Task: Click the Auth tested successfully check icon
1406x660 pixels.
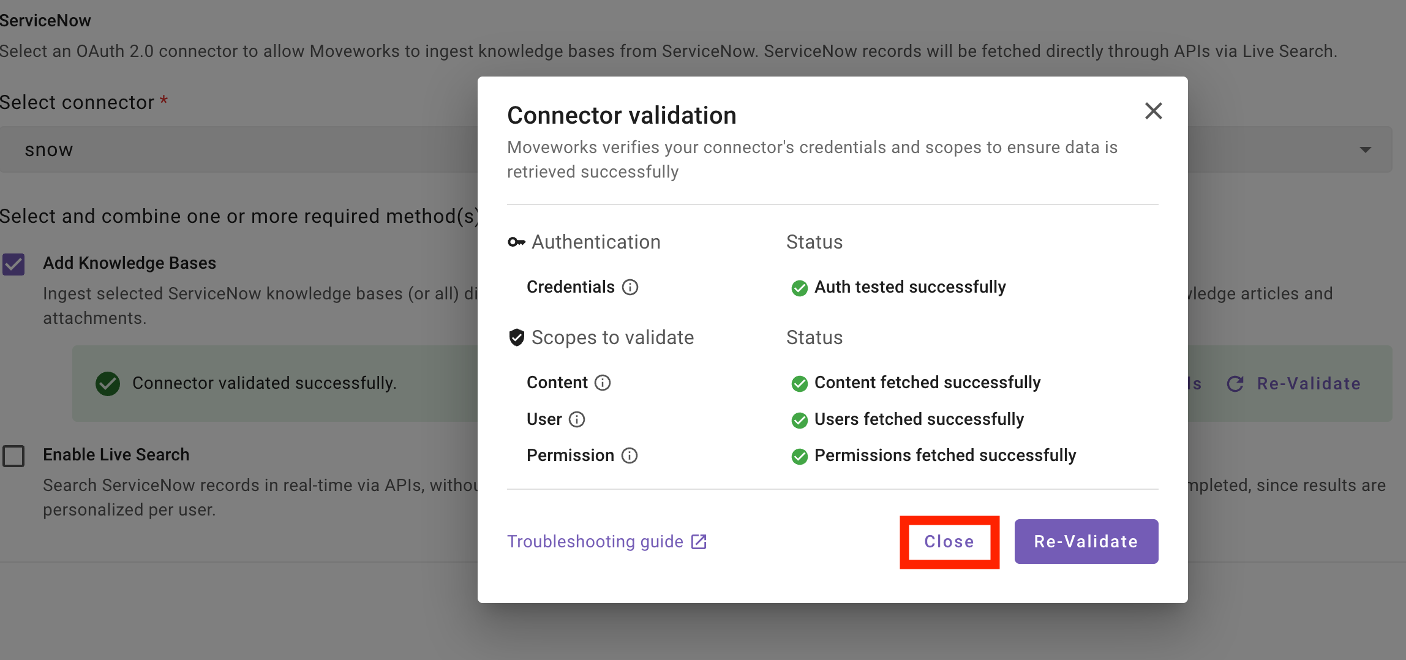Action: [799, 288]
